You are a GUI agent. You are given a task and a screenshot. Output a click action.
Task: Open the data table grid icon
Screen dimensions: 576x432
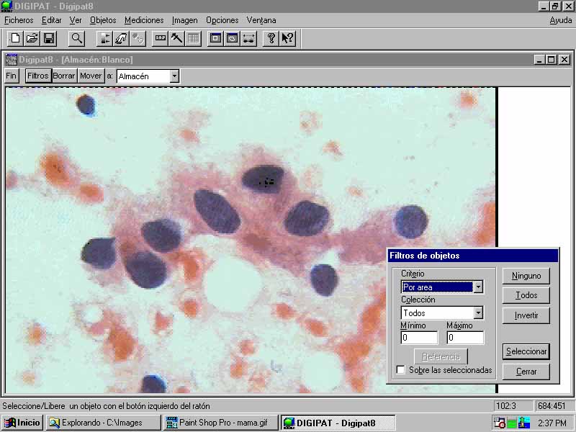193,38
